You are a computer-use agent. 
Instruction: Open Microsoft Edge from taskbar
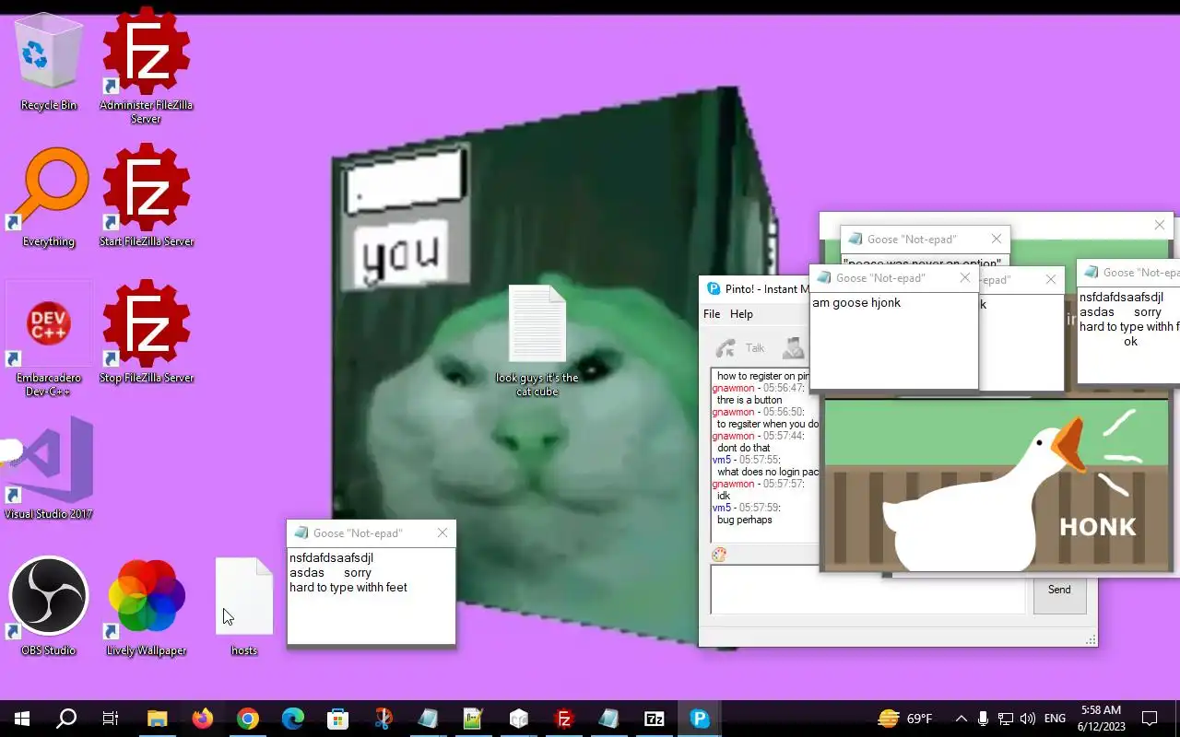[x=293, y=719]
